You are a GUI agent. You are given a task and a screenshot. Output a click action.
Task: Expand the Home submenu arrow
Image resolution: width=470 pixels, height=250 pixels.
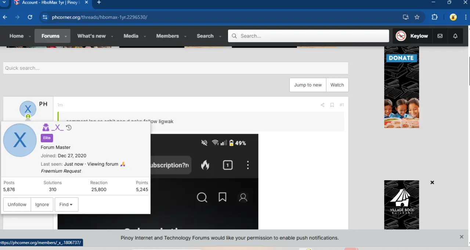29,36
